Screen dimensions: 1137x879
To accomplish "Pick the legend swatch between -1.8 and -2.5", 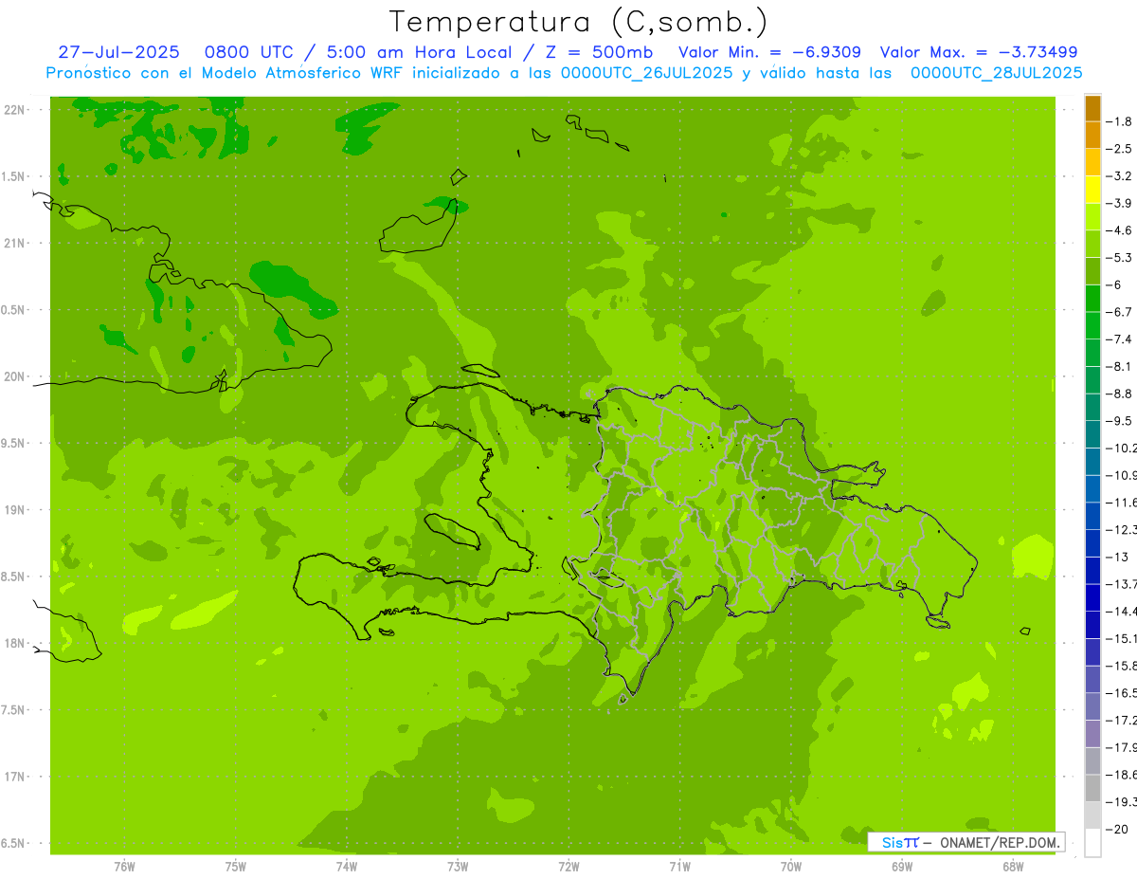I will coord(1092,136).
